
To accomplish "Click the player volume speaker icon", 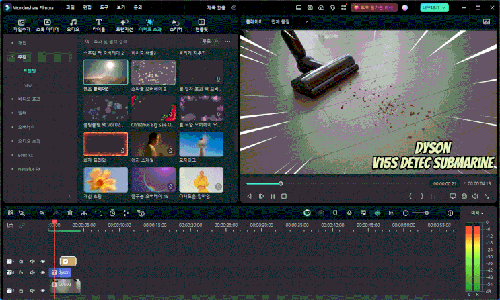I will (x=475, y=196).
